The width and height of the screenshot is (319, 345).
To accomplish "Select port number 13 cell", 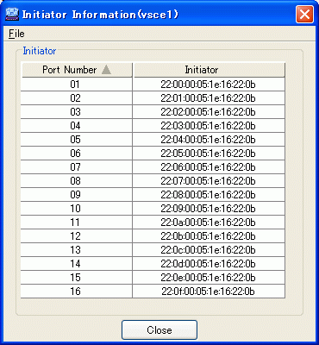I will (77, 250).
